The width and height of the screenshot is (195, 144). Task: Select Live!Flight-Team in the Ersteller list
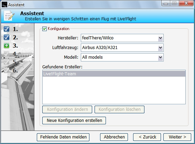point(114,74)
